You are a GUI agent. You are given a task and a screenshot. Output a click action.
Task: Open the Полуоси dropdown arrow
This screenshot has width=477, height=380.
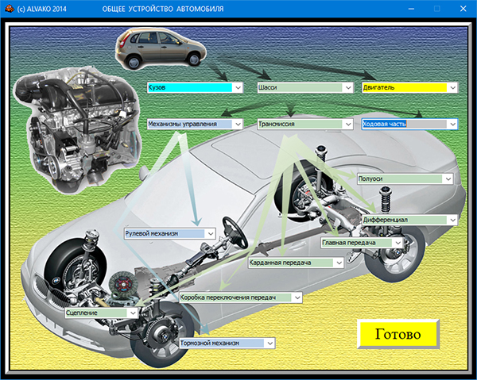coord(448,178)
